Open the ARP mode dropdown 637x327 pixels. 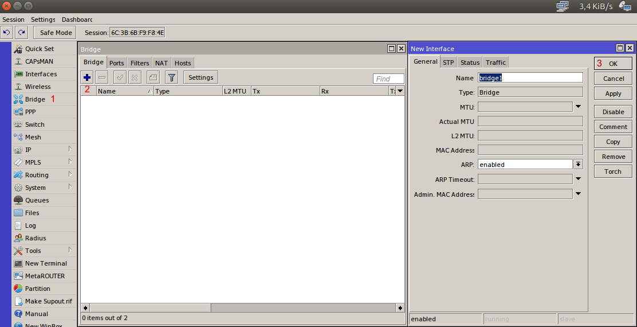click(578, 165)
